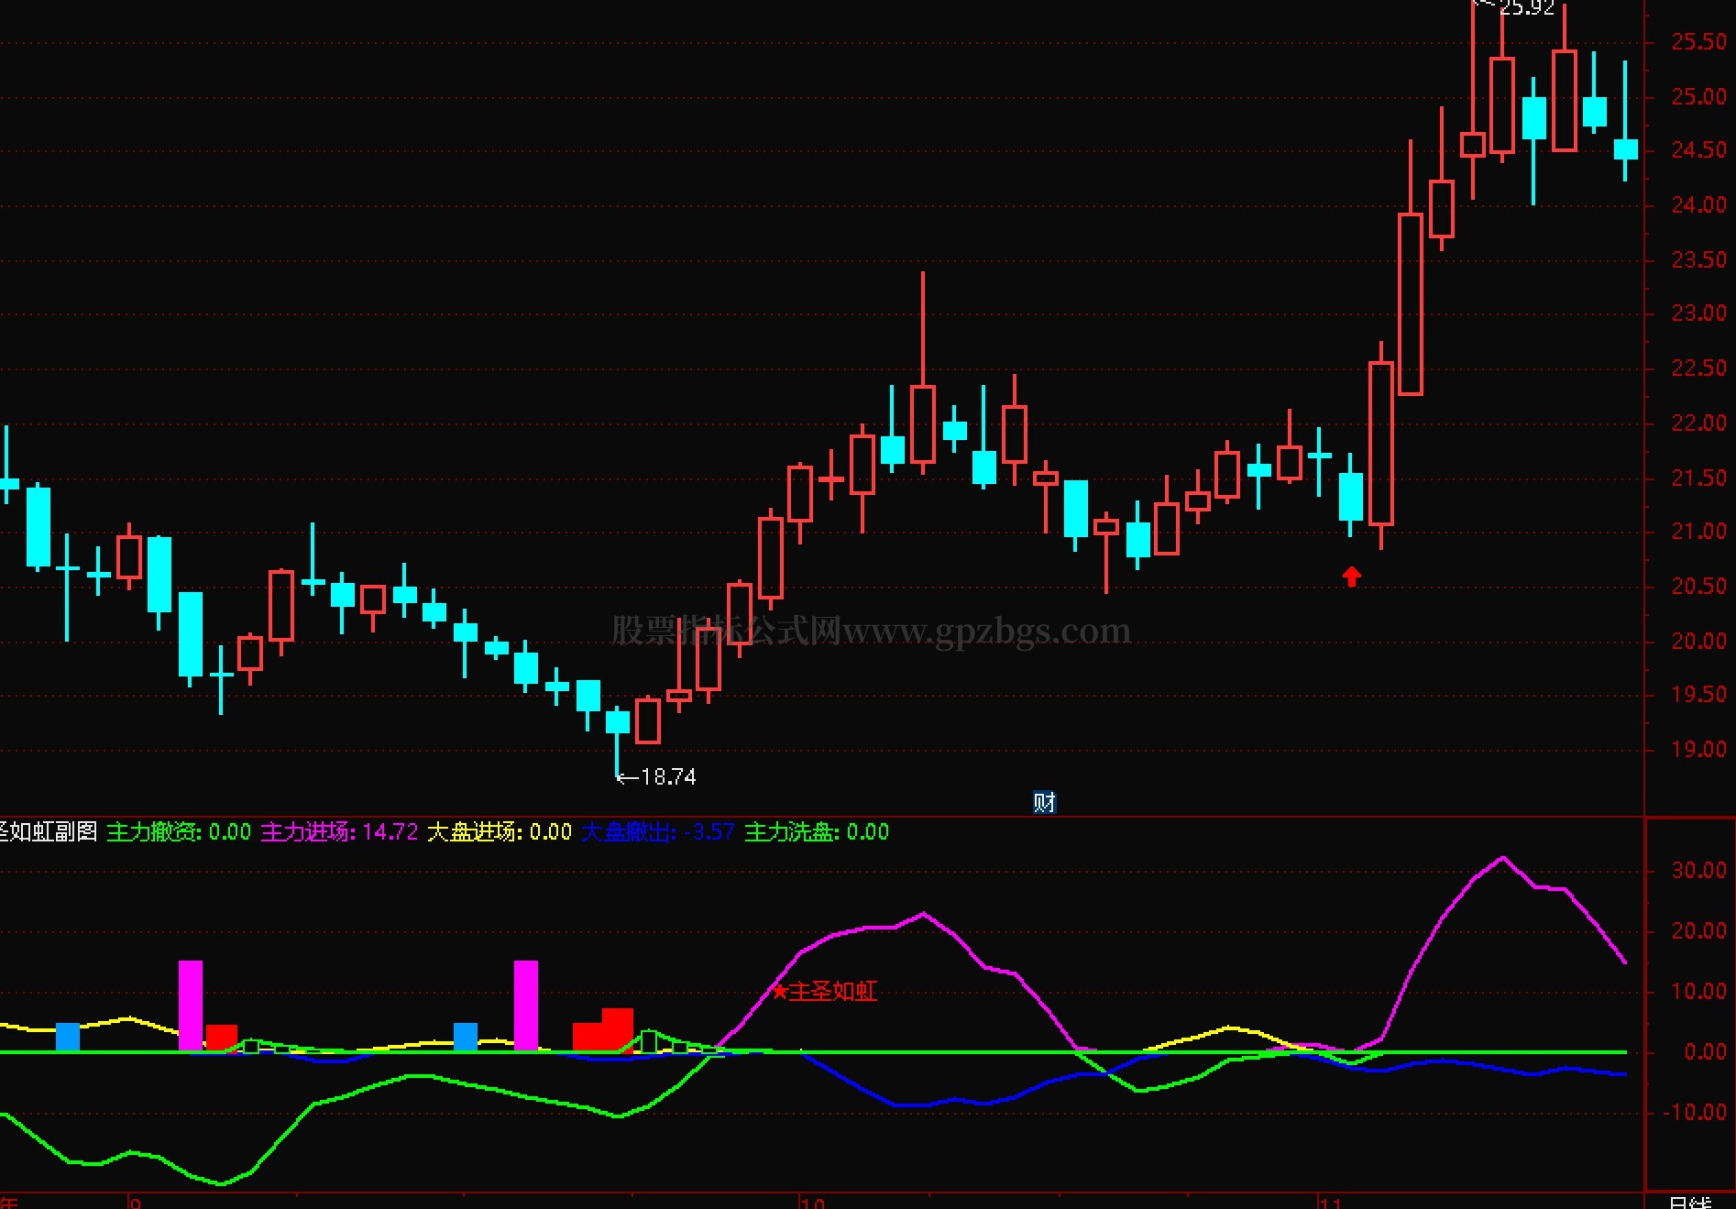Click the arrow pointing to low 18.74
Image resolution: width=1736 pixels, height=1209 pixels.
point(626,777)
